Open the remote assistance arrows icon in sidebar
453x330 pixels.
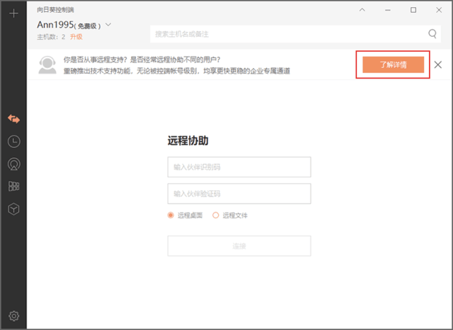pyautogui.click(x=13, y=118)
